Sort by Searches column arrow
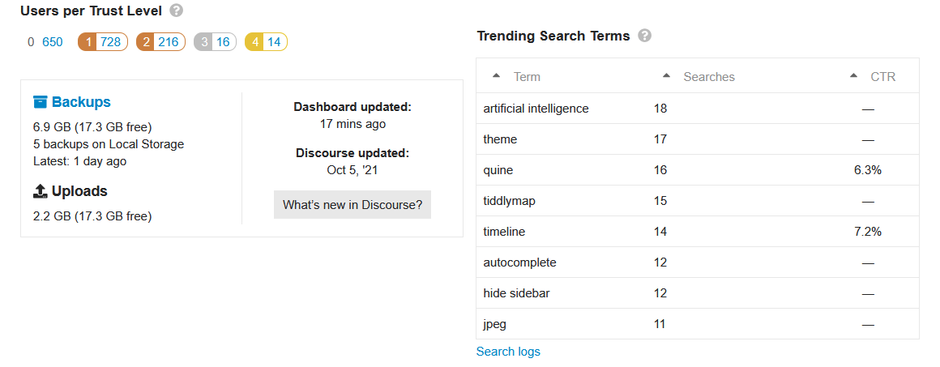Screen dimensions: 940x367 point(666,76)
